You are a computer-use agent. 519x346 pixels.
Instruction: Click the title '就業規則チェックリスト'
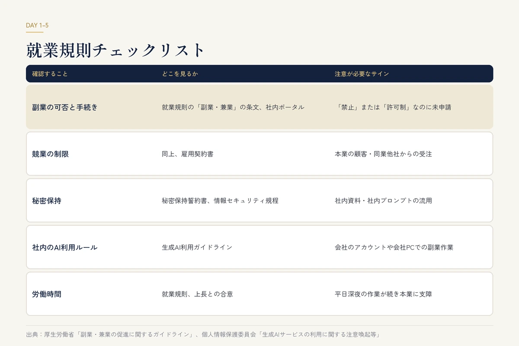(115, 51)
